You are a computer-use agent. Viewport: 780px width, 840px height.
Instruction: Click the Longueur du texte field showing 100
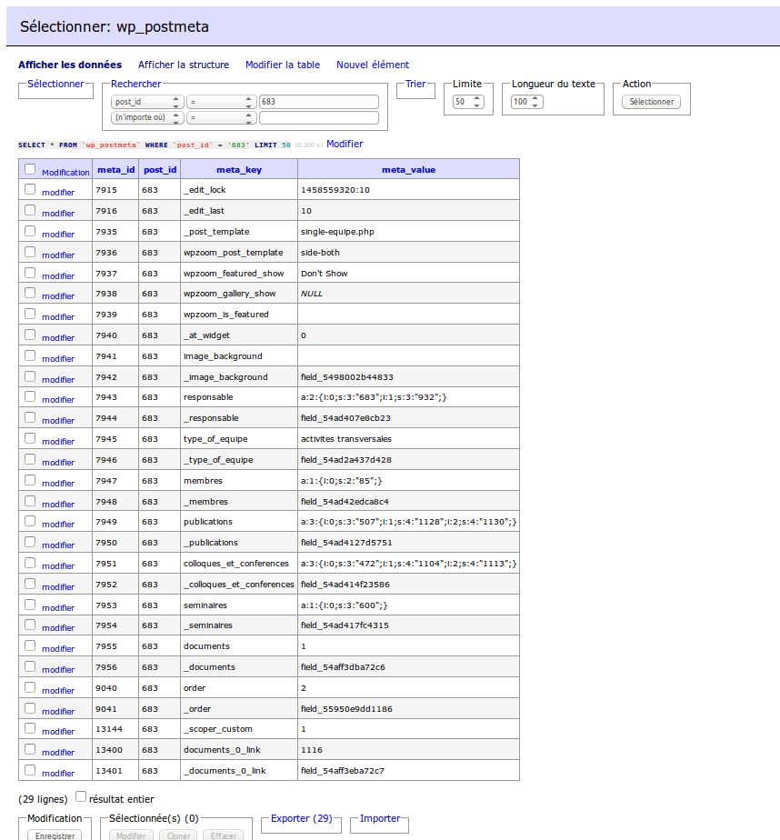pos(527,102)
